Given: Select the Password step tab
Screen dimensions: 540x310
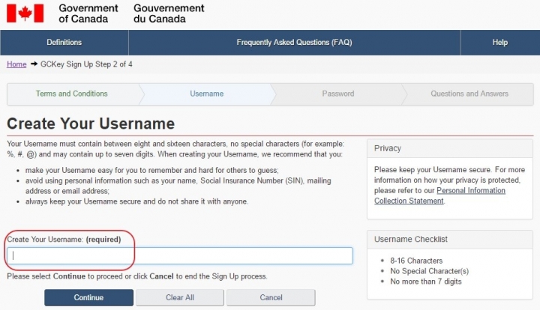Looking at the screenshot, I should point(337,94).
